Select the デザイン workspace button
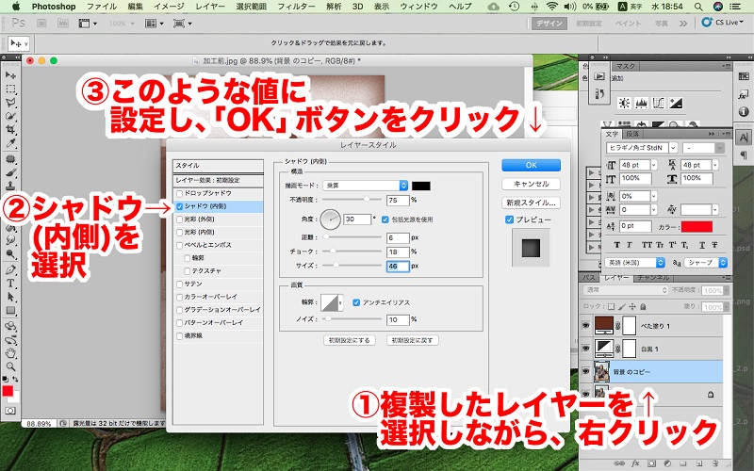The width and height of the screenshot is (754, 471). 549,23
